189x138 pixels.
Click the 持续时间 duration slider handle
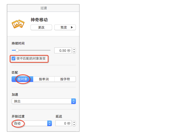pyautogui.click(x=17, y=50)
